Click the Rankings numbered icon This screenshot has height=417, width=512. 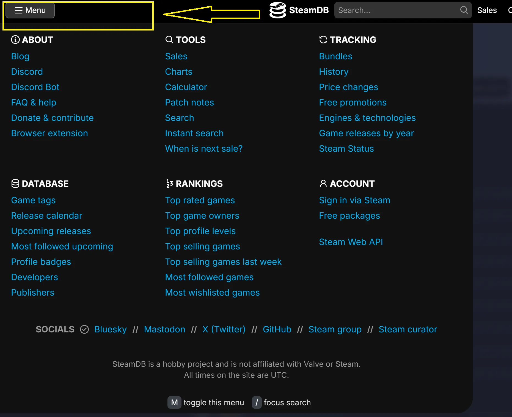tap(169, 184)
